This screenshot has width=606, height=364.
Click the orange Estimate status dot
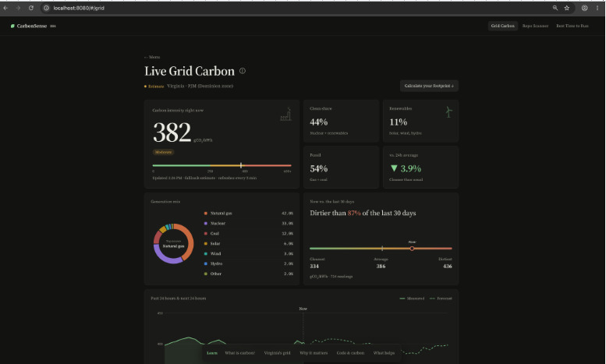pos(145,87)
